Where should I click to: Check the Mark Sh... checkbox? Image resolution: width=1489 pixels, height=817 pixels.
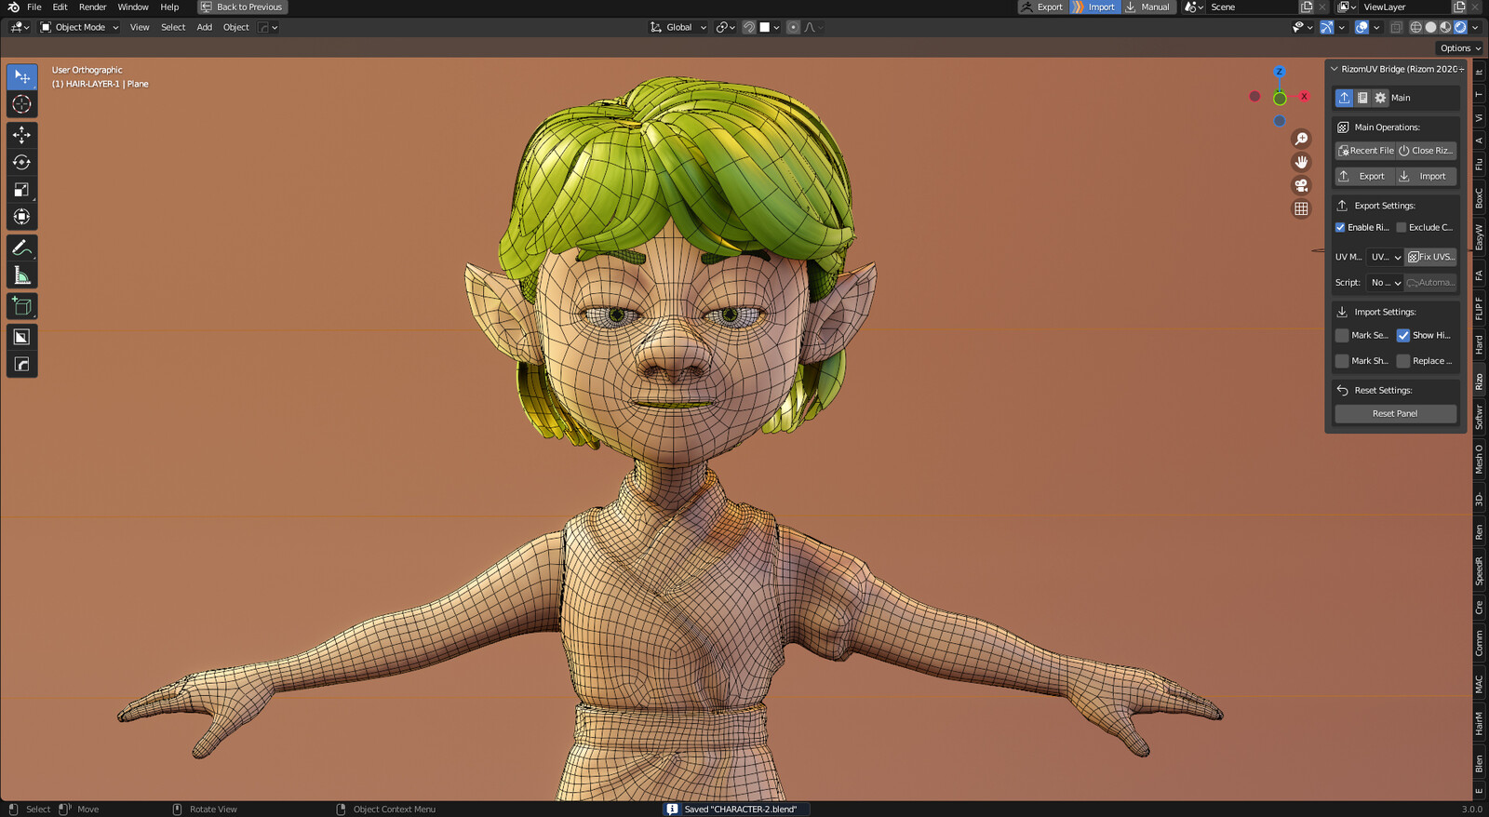pos(1342,361)
